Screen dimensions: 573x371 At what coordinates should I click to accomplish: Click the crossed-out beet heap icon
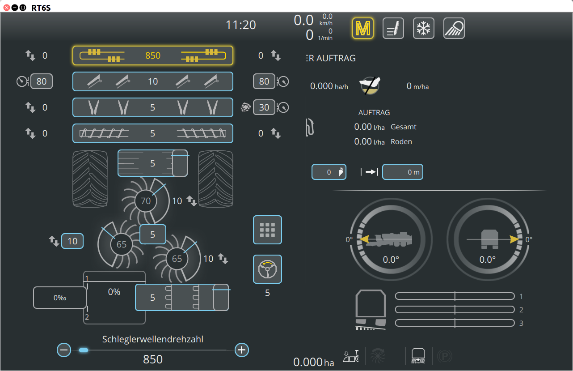click(x=371, y=85)
